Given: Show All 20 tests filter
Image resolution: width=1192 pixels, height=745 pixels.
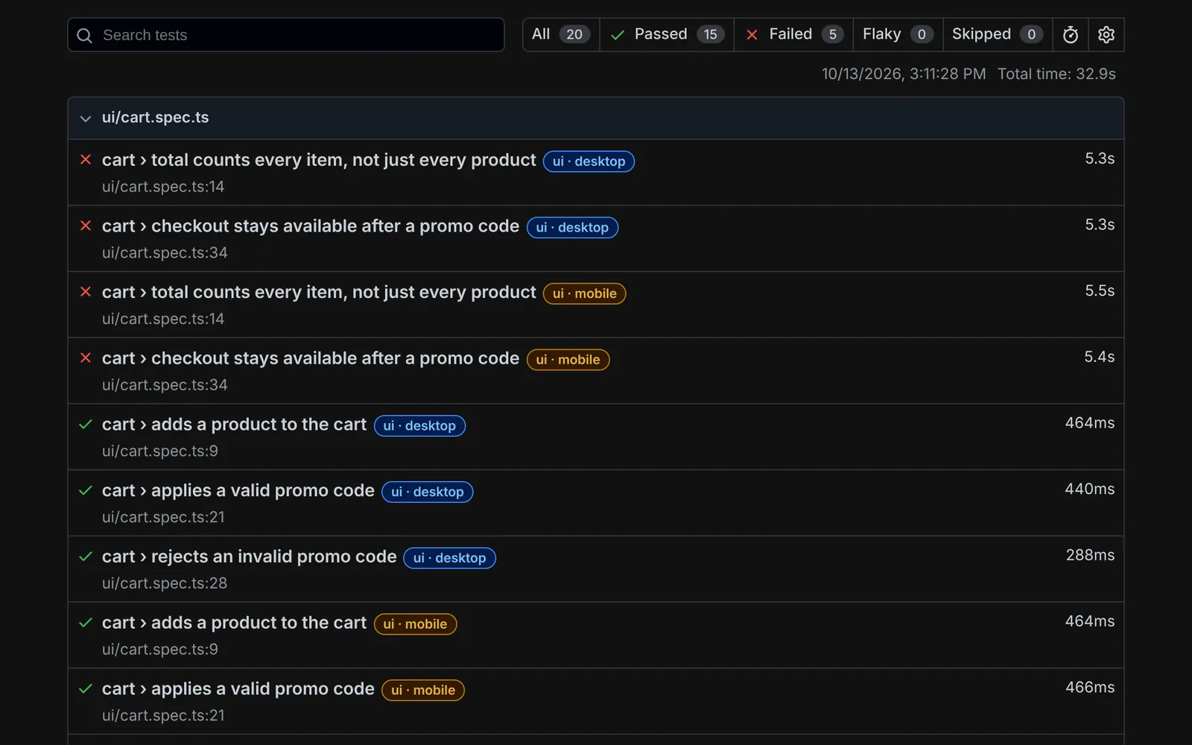Looking at the screenshot, I should click(561, 34).
